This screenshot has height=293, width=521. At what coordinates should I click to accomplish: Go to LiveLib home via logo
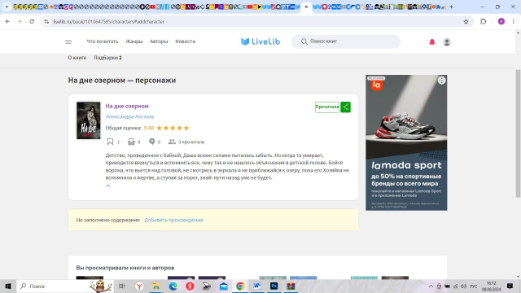pos(260,42)
